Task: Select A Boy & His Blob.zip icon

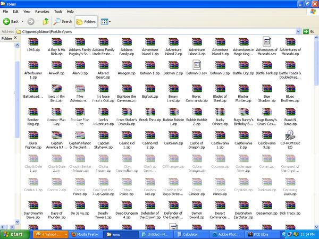Action: click(56, 42)
